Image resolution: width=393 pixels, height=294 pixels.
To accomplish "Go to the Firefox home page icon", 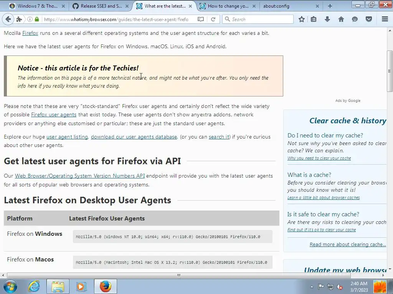I will point(341,19).
